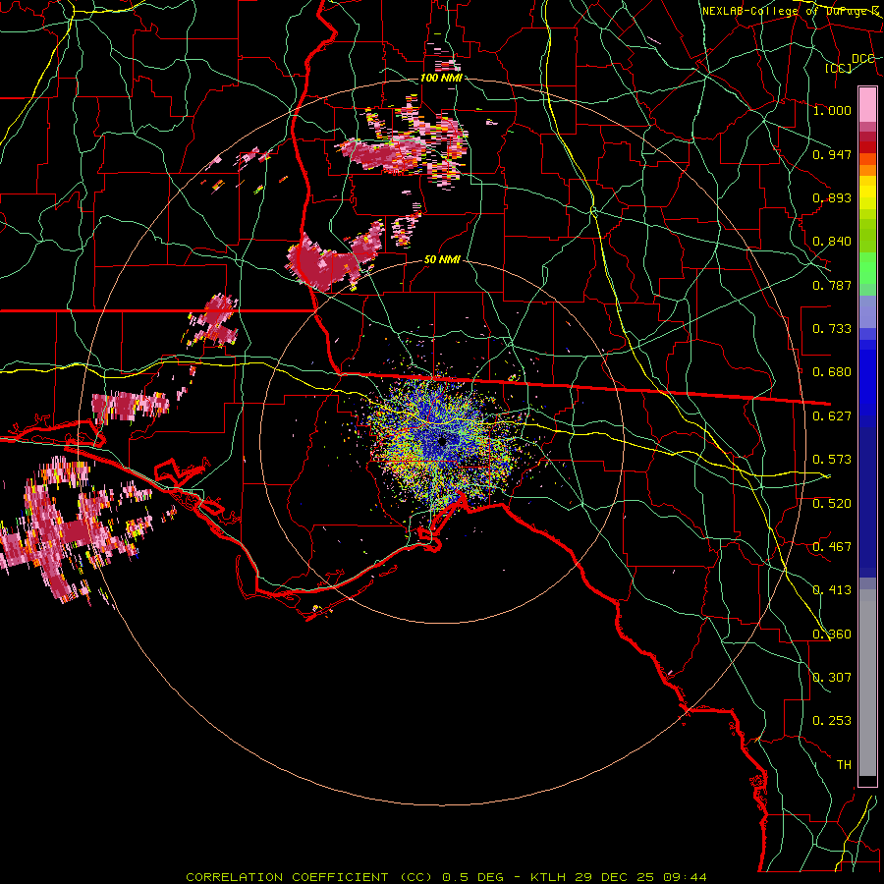Select the 0.307 color scale value
884x884 pixels.
pyautogui.click(x=832, y=678)
